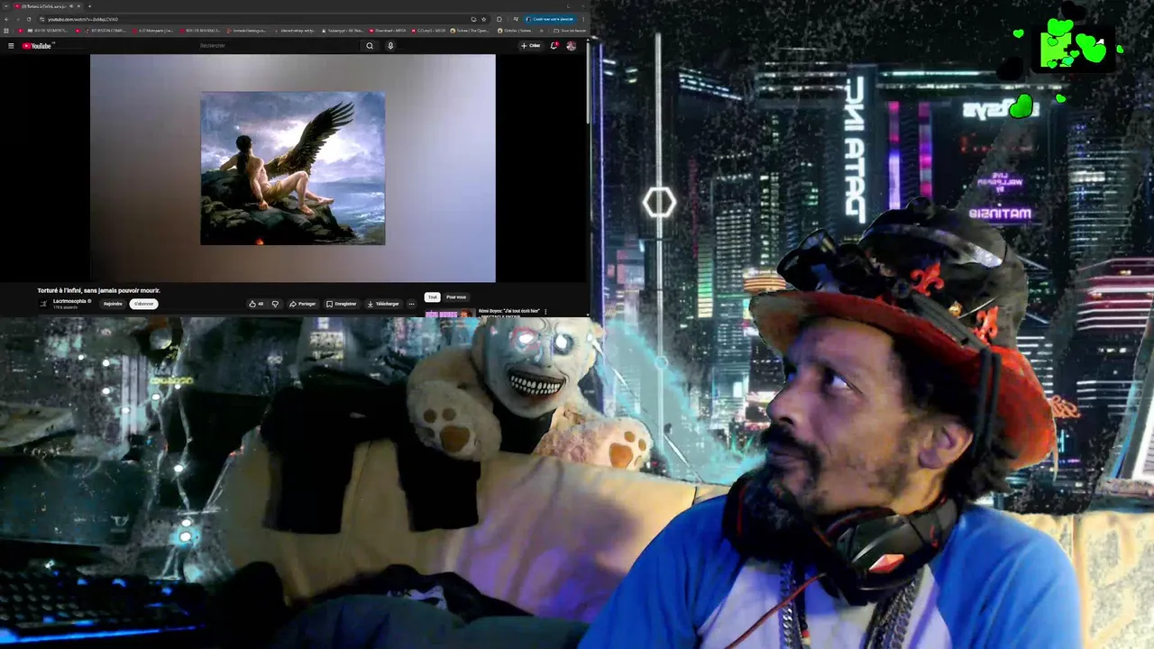Image resolution: width=1154 pixels, height=649 pixels.
Task: Save the video with Enregistrer
Action: 341,304
